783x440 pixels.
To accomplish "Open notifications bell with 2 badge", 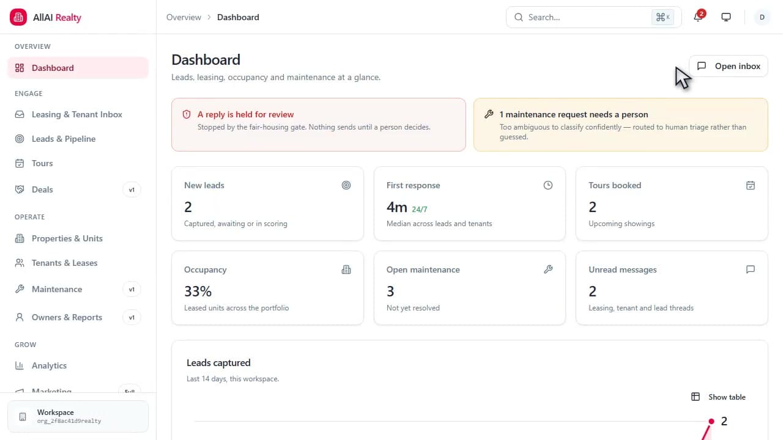I will click(698, 16).
